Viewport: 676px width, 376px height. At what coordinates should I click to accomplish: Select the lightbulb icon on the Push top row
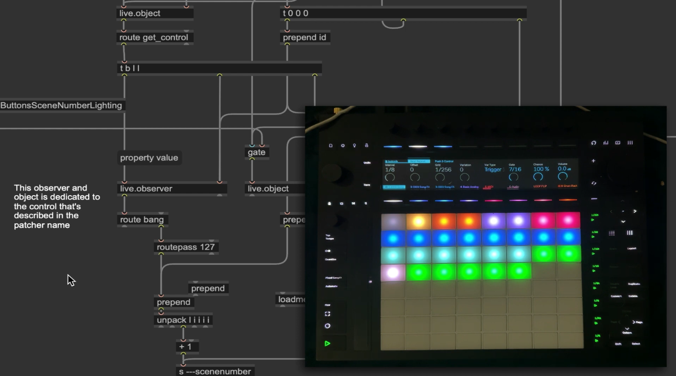point(355,146)
